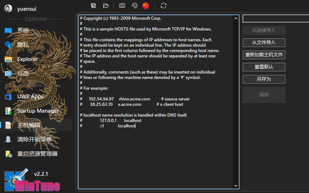Open the theme palette icon
Screen dimensions: 309x193
click(x=135, y=6)
